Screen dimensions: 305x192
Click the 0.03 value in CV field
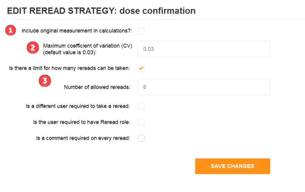point(149,49)
